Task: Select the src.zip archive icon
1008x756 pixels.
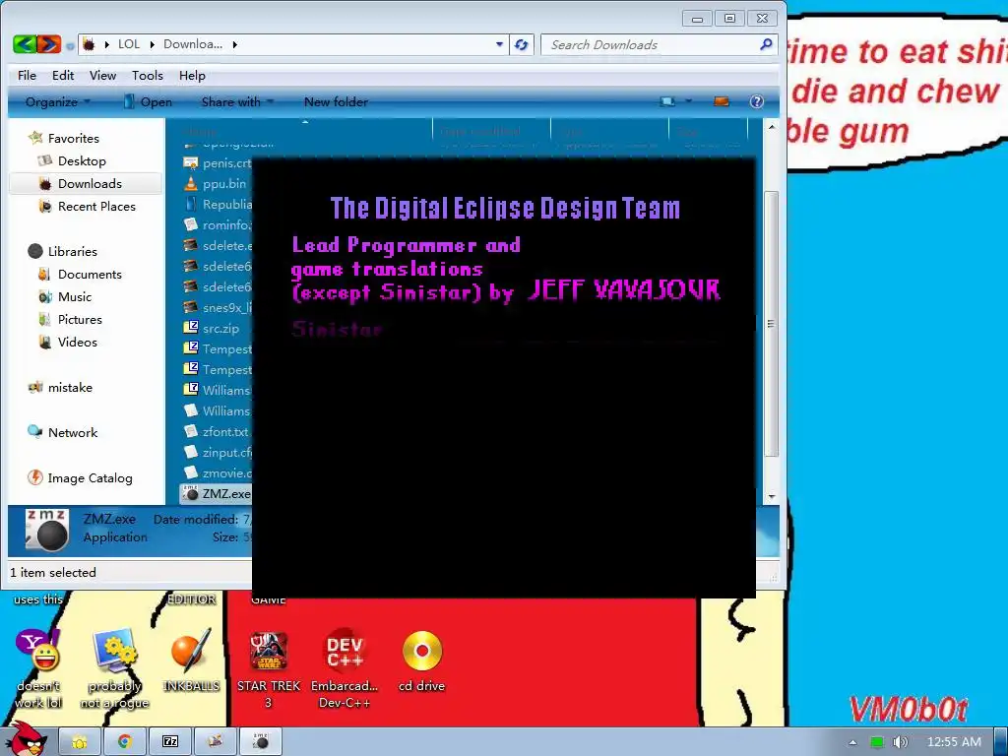Action: pyautogui.click(x=190, y=328)
